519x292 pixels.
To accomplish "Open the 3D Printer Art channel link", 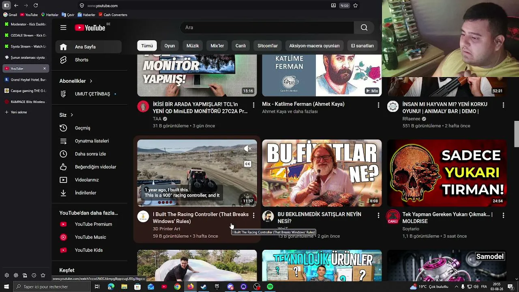I will [166, 229].
